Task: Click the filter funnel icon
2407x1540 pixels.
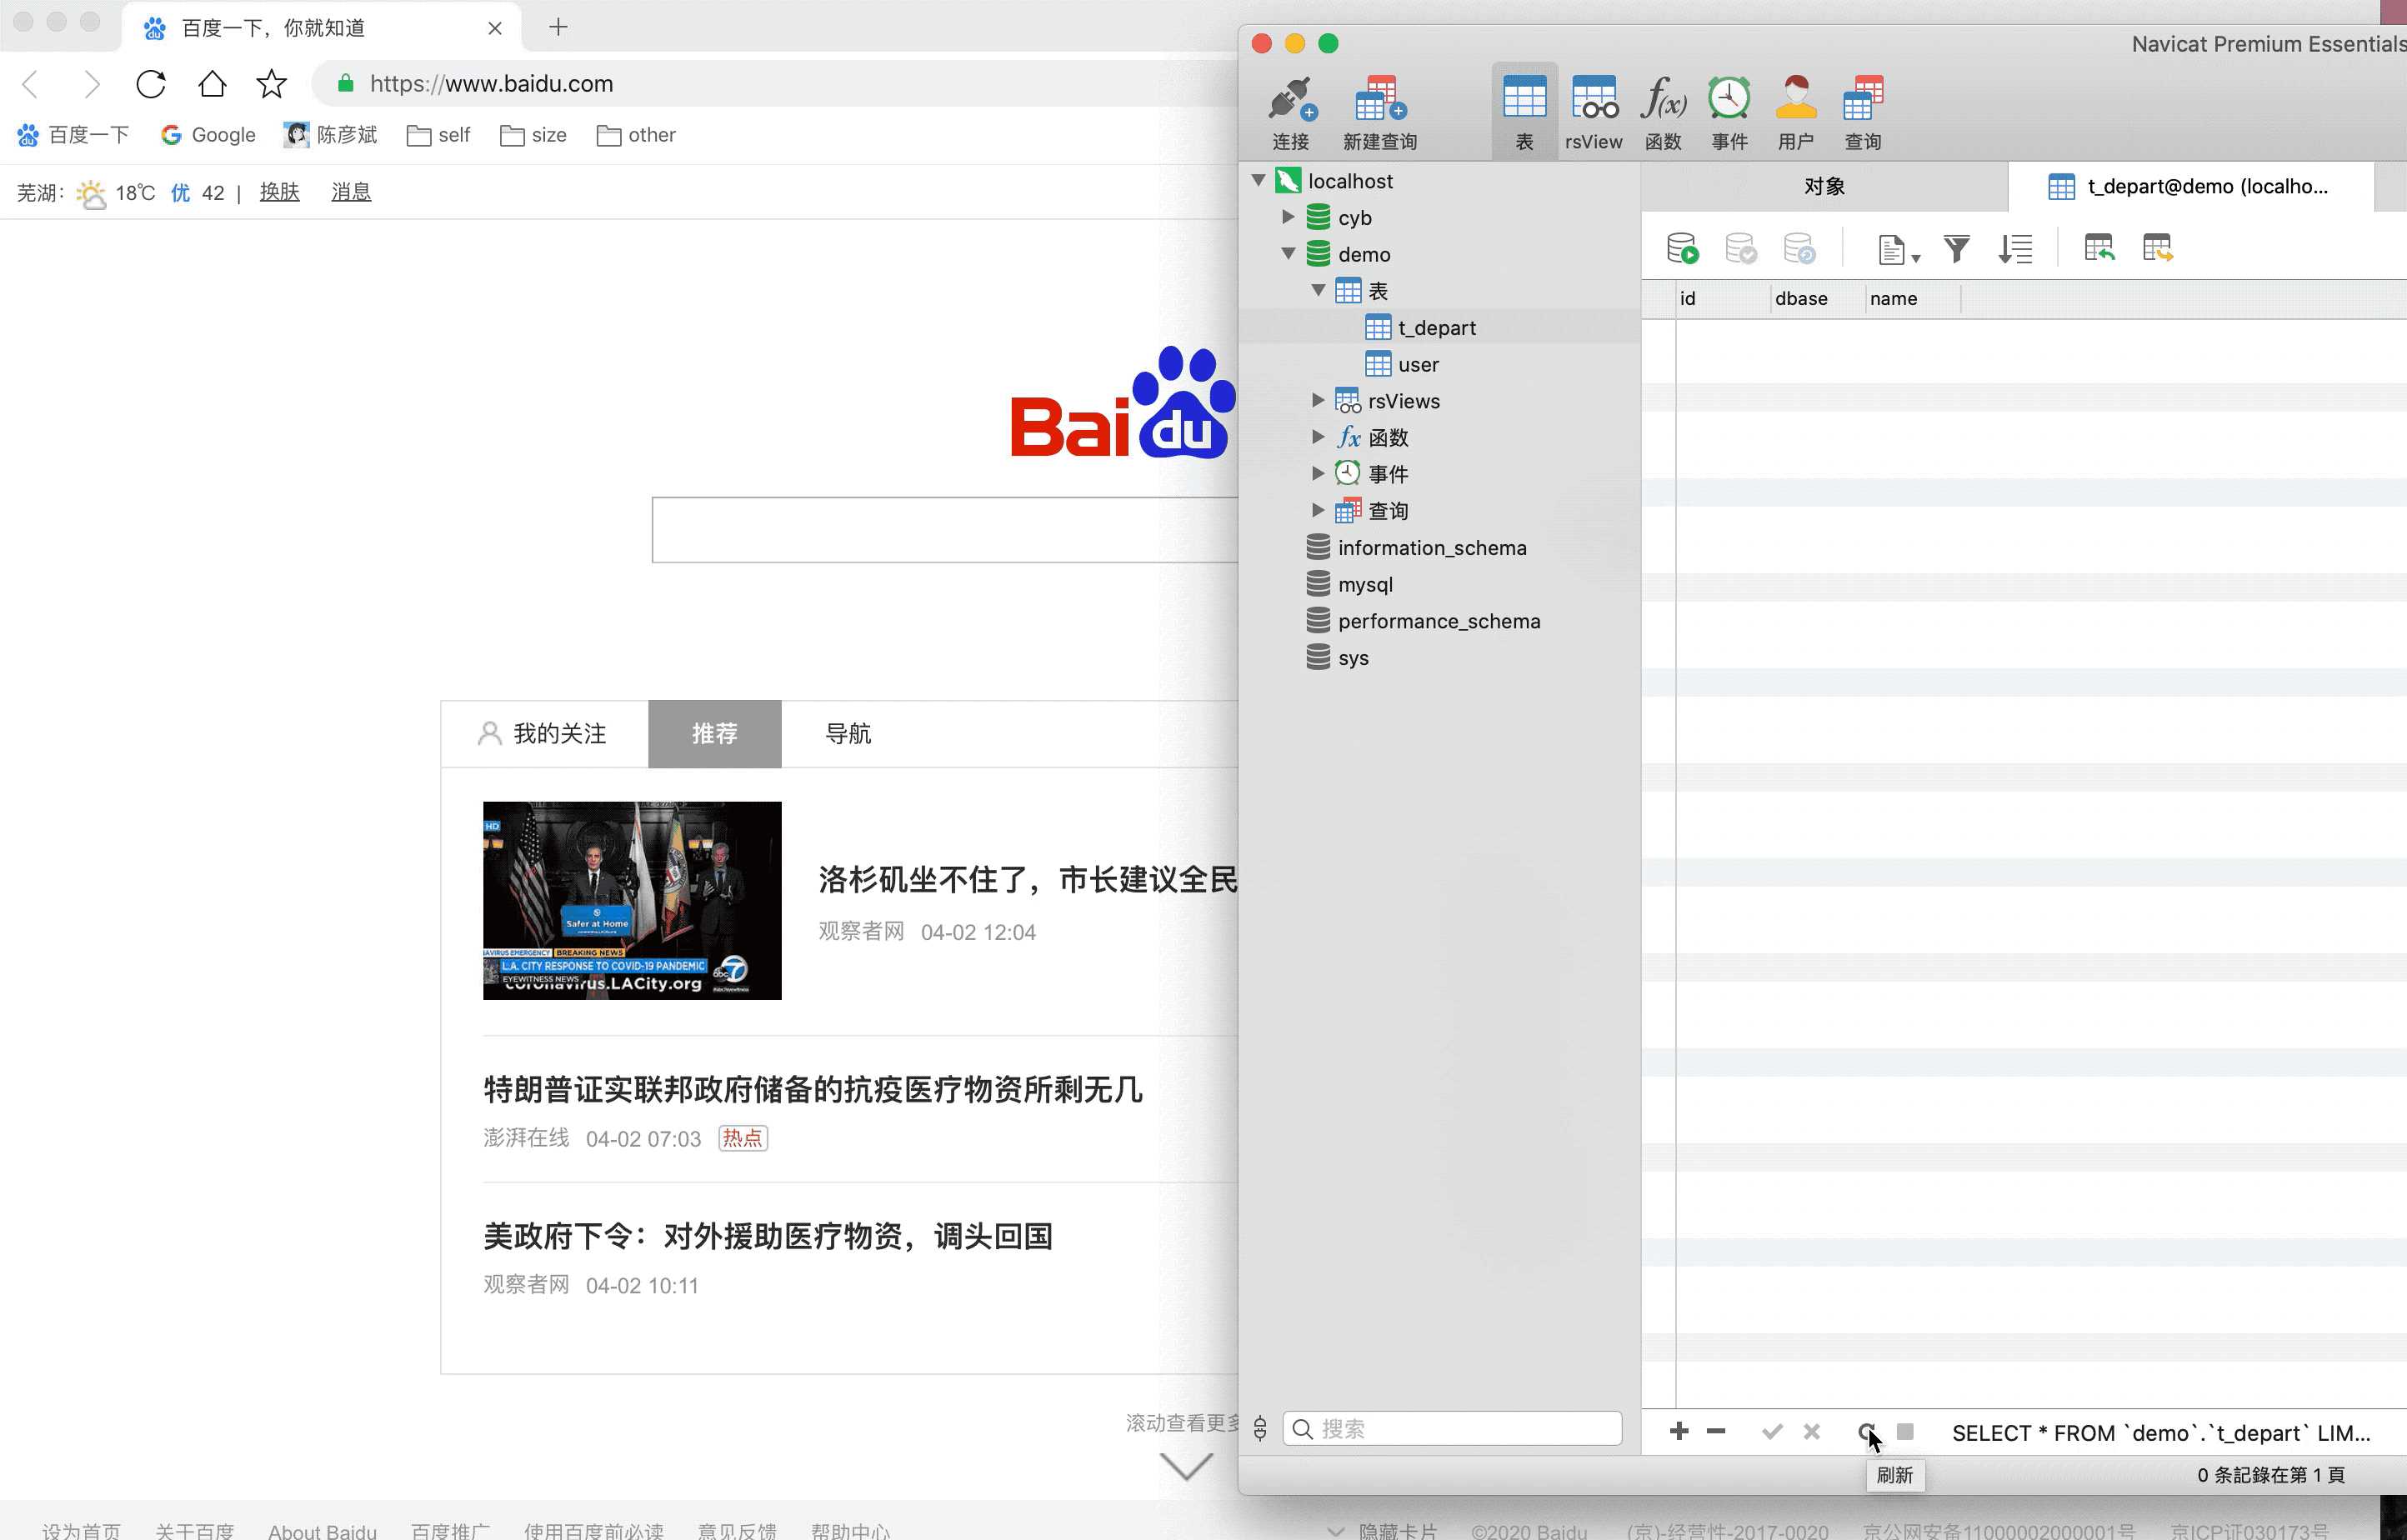Action: click(x=1957, y=248)
